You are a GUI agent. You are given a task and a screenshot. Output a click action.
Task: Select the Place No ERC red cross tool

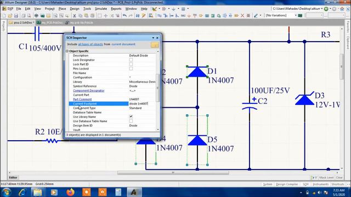coord(242,16)
